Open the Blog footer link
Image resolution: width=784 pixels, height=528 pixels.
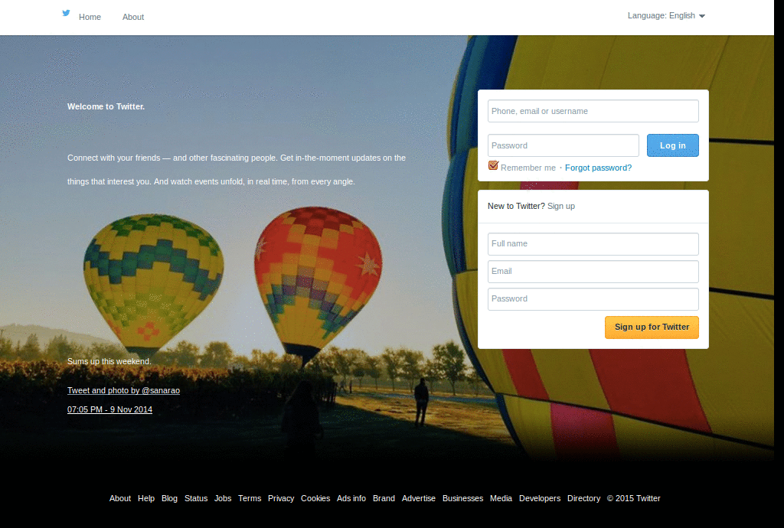tap(169, 498)
